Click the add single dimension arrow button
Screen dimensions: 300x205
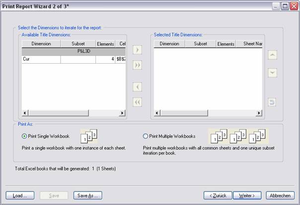point(138,51)
